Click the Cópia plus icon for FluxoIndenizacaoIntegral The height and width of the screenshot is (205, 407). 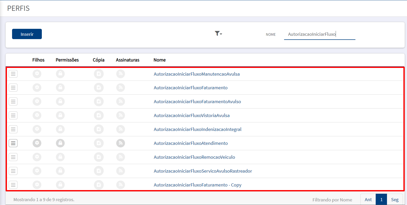coord(99,129)
